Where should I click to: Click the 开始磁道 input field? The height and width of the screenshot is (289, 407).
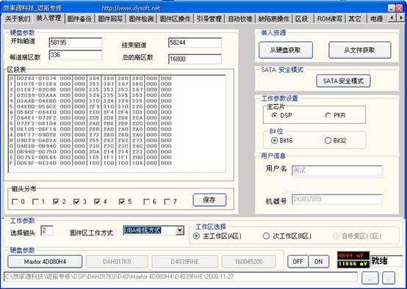point(76,43)
